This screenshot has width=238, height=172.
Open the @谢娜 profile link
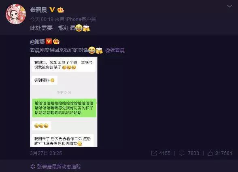coord(37,41)
